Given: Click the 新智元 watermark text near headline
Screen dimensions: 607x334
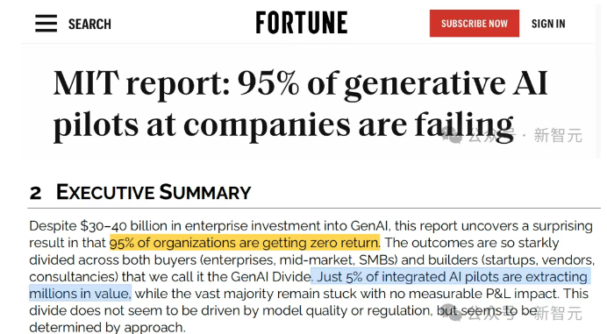Looking at the screenshot, I should [x=558, y=136].
